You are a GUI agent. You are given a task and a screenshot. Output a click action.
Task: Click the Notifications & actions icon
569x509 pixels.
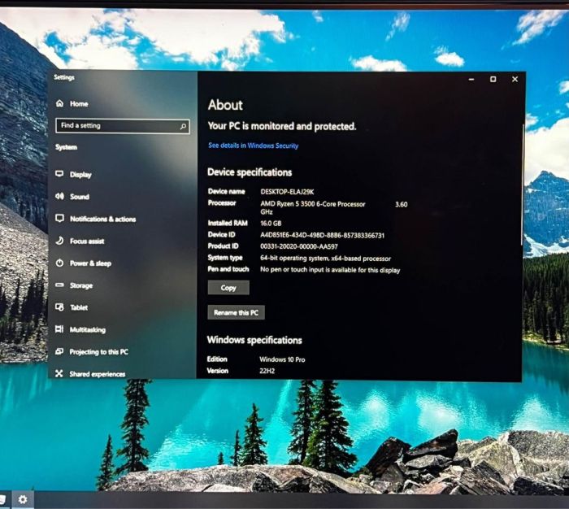tap(59, 218)
